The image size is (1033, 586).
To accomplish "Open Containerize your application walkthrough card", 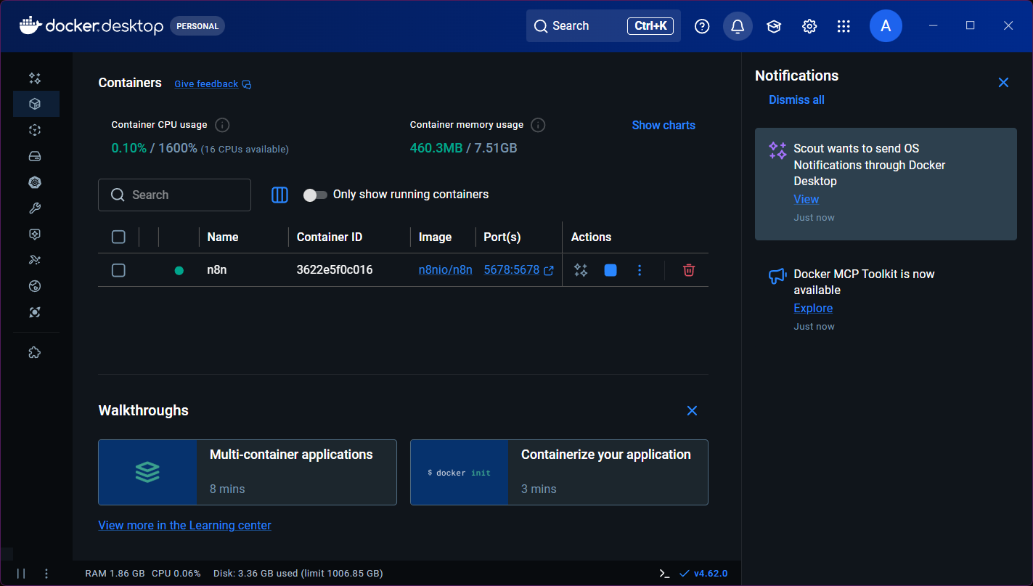I will pos(559,472).
